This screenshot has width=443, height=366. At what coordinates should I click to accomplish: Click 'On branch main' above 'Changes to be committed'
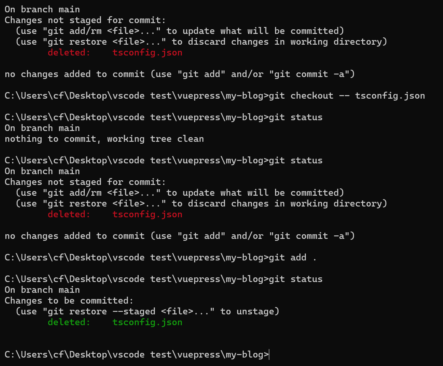tap(42, 290)
